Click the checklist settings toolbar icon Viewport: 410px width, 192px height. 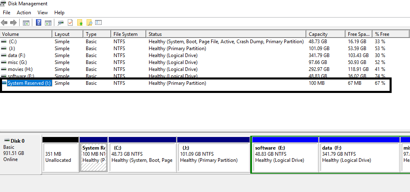click(x=98, y=23)
